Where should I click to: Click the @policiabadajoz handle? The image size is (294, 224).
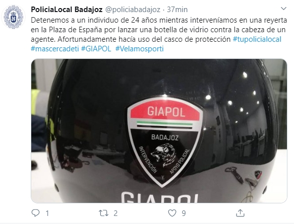point(133,10)
